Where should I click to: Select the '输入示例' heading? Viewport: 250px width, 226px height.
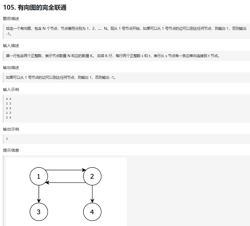[x=11, y=89]
